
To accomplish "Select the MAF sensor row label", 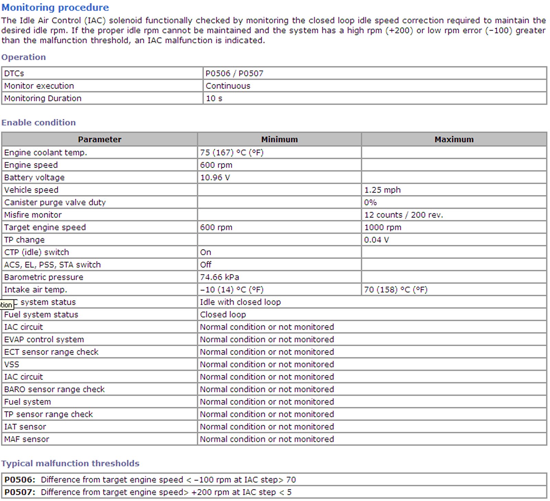I will click(26, 439).
